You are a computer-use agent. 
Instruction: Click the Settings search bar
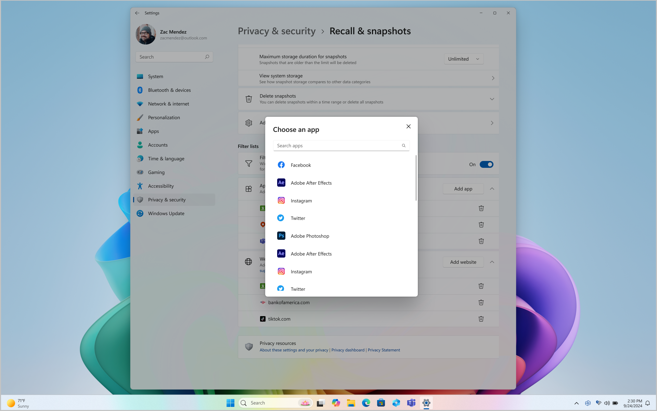[x=173, y=57]
